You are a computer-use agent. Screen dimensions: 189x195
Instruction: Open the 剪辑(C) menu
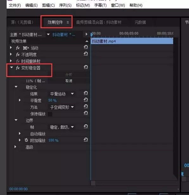[x=48, y=5]
